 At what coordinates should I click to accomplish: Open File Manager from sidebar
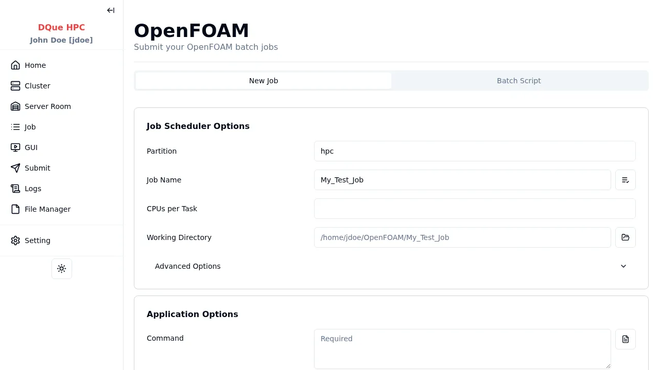click(47, 209)
